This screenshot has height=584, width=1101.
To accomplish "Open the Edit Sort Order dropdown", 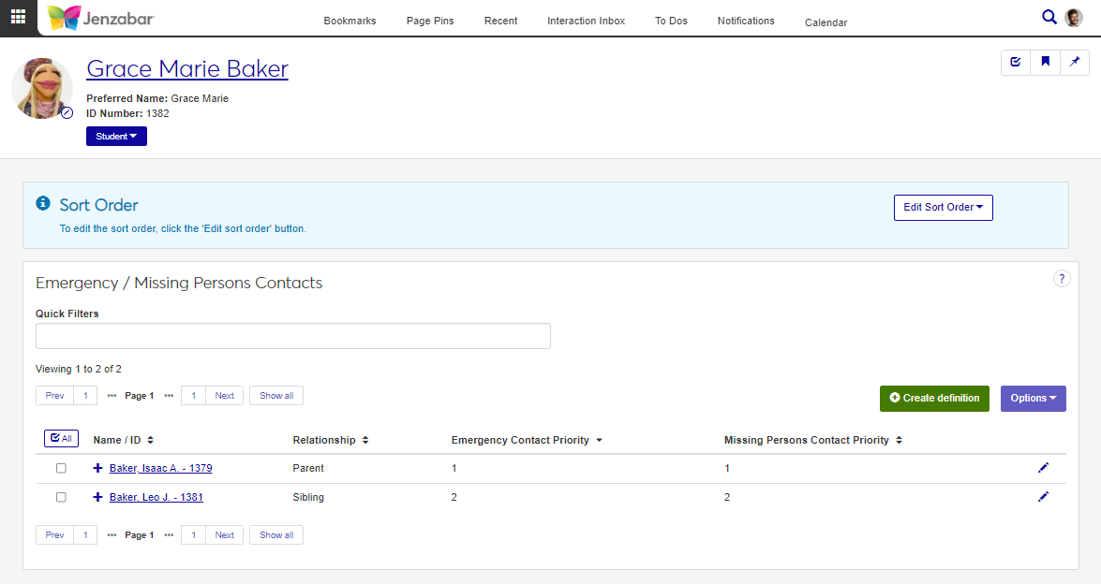I will coord(943,208).
